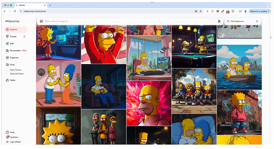Open the Chrome tab search dropdown
274x149 pixels.
point(269,5)
